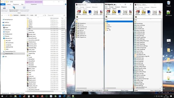
Task: Expand toolbar overflow chevron in left WinRAR window
Action: (x=103, y=11)
